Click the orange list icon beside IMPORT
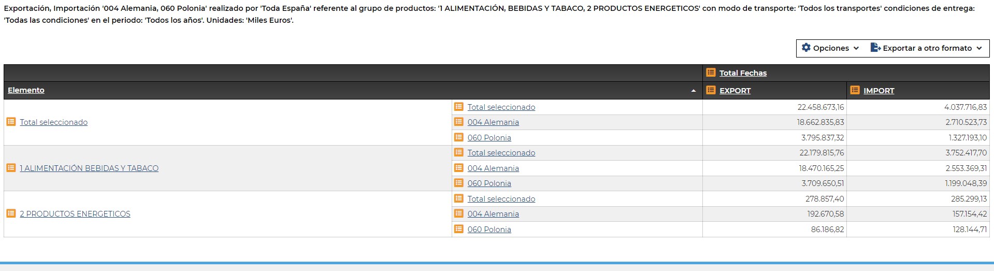This screenshot has height=271, width=994. tap(855, 90)
